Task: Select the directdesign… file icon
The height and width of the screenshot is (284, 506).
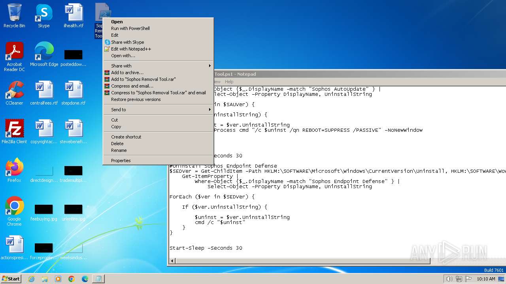Action: tap(44, 174)
